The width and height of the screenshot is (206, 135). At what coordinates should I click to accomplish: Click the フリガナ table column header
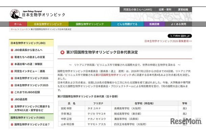coord(98,104)
